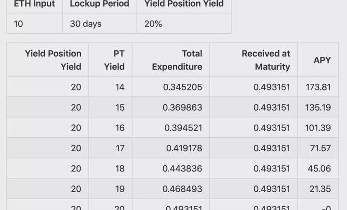This screenshot has width=347, height=210.
Task: Select the 30 days lockup cell
Action: (86, 24)
